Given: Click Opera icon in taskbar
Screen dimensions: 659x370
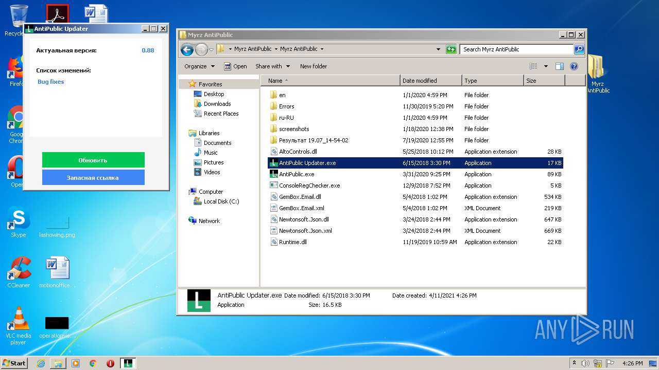Looking at the screenshot, I should coord(110,363).
